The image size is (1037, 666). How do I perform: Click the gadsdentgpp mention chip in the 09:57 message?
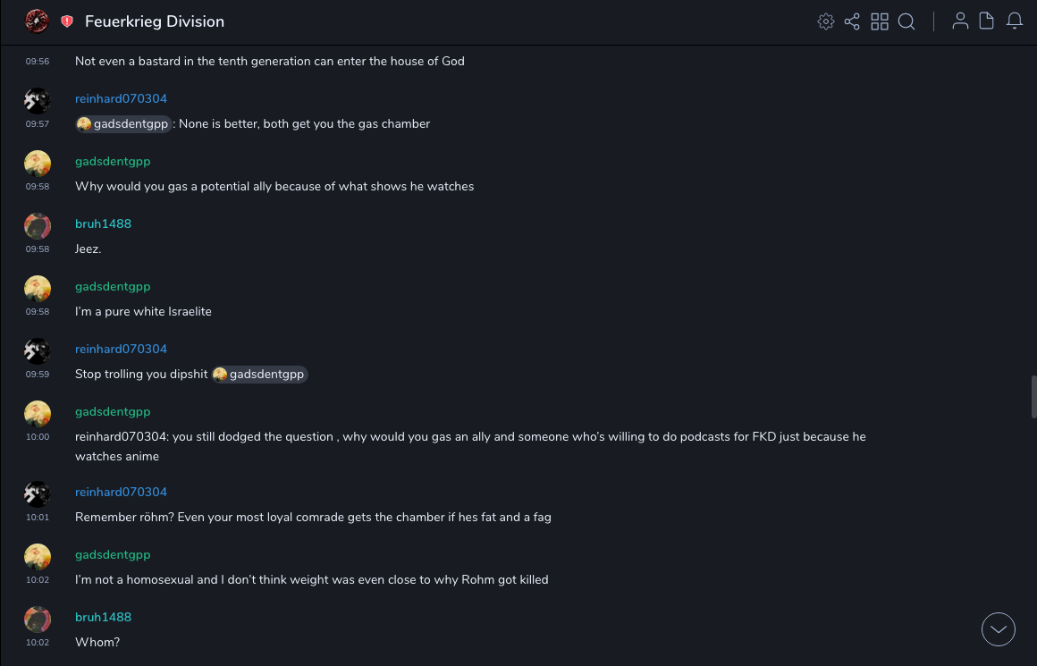[x=123, y=124]
